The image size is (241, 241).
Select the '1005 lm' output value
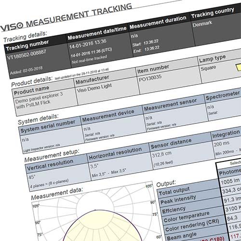(x=230, y=181)
